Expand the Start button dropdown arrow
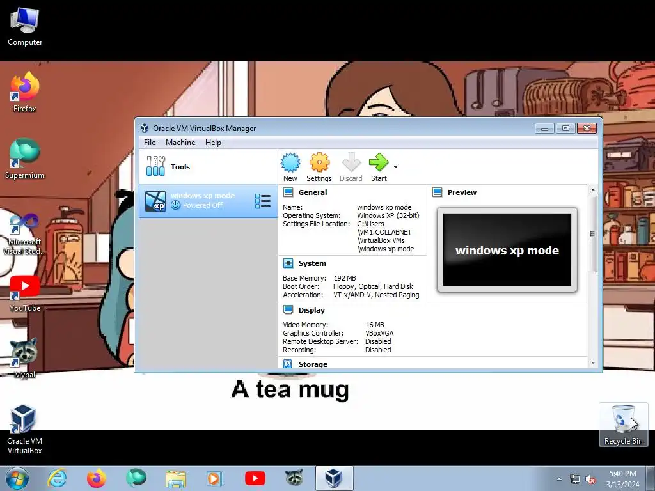The image size is (655, 491). (395, 167)
